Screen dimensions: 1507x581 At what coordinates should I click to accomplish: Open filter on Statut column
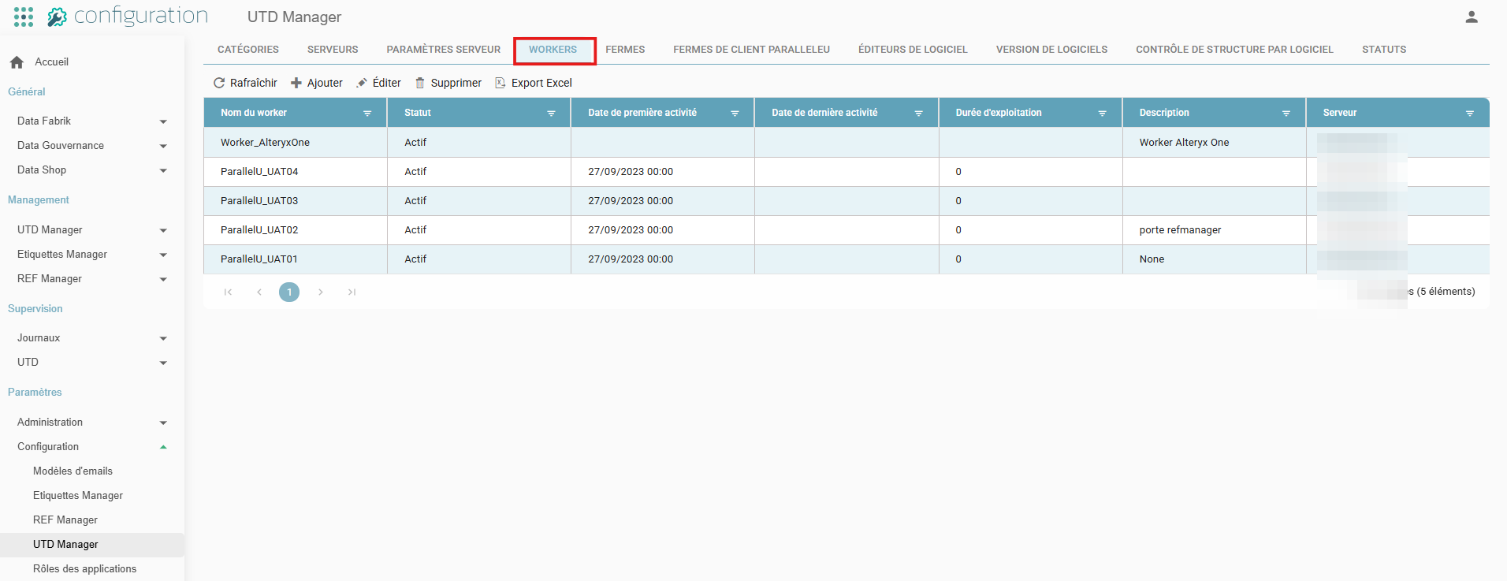[x=552, y=114]
